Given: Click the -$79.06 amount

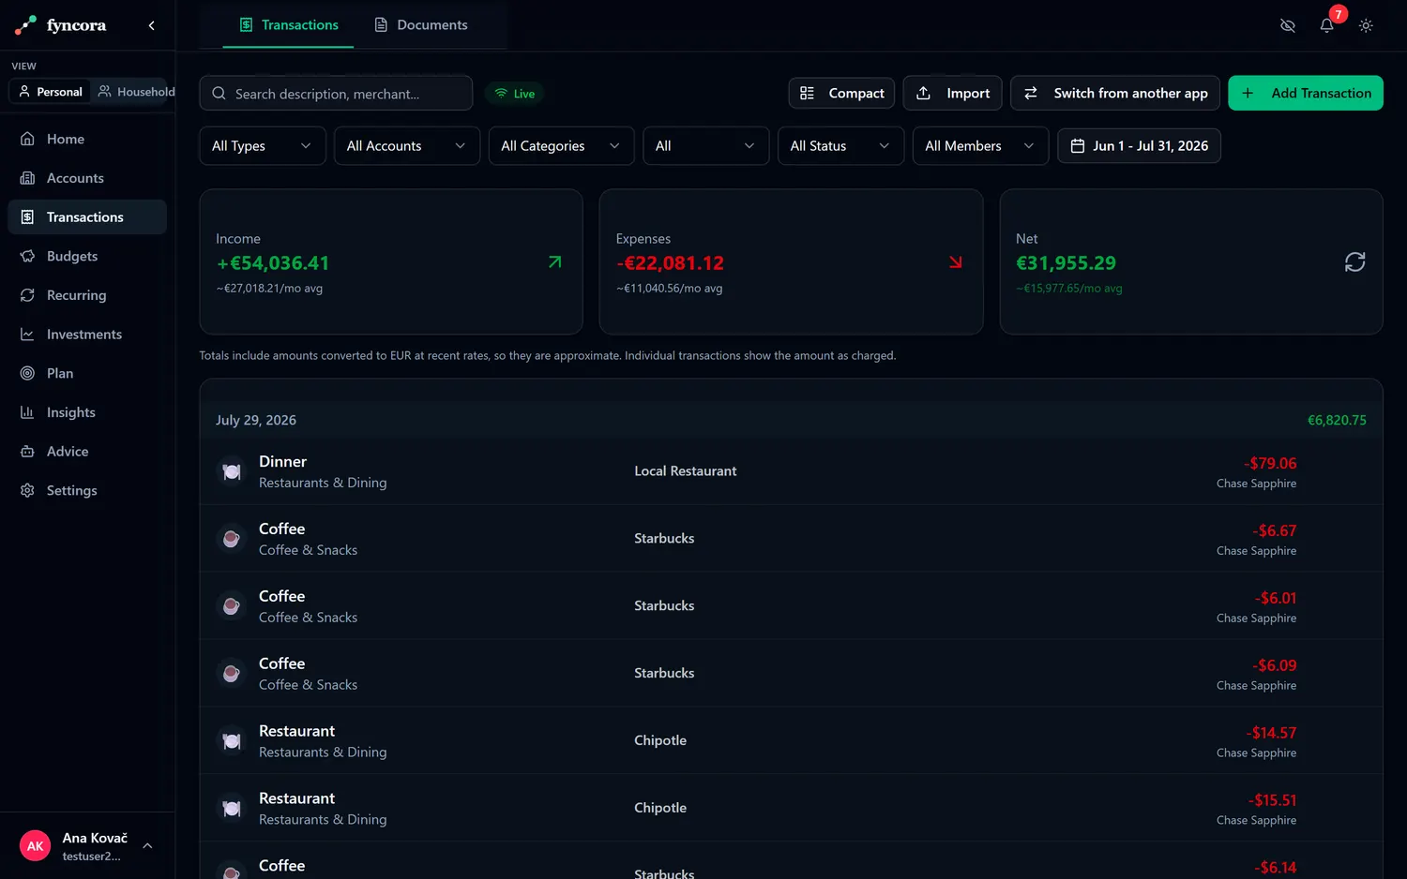Looking at the screenshot, I should pyautogui.click(x=1270, y=463).
